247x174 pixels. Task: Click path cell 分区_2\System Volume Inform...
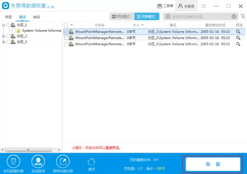173,38
